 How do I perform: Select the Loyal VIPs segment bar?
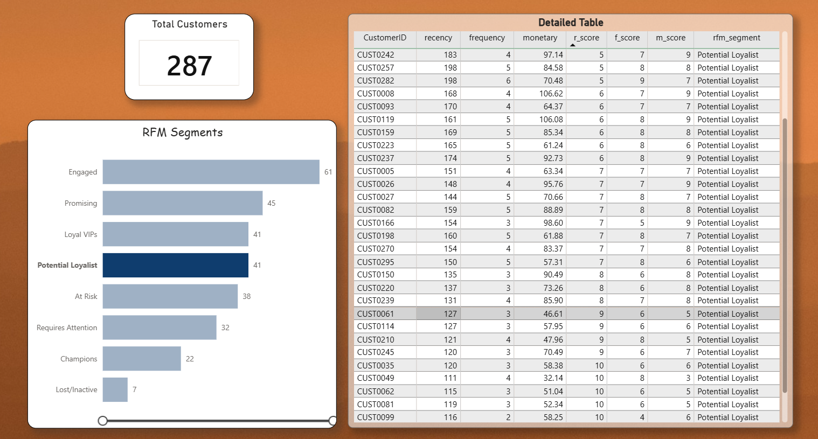tap(176, 234)
